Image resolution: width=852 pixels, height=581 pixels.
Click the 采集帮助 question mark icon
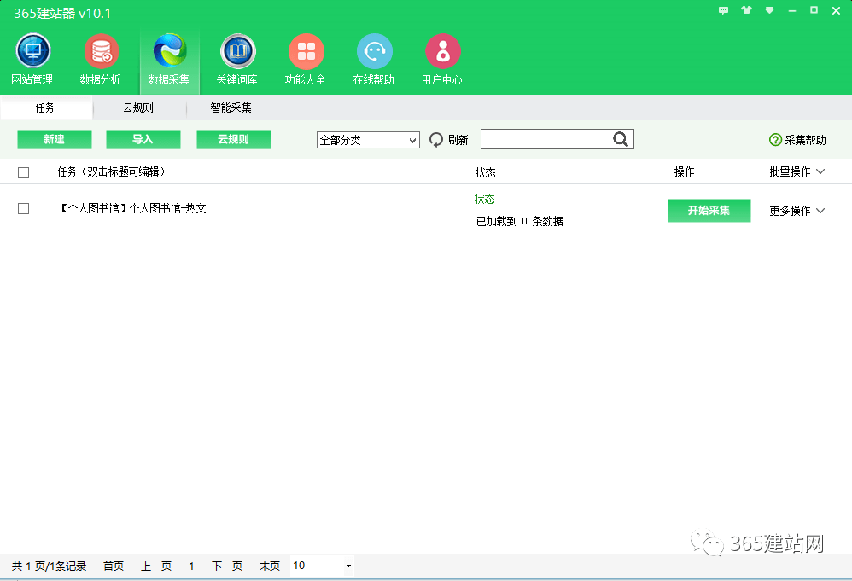point(775,140)
